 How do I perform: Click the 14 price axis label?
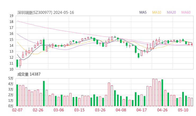(x=11, y=46)
